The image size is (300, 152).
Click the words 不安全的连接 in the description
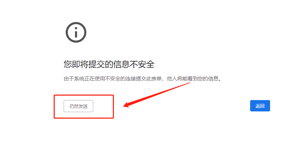(120, 79)
